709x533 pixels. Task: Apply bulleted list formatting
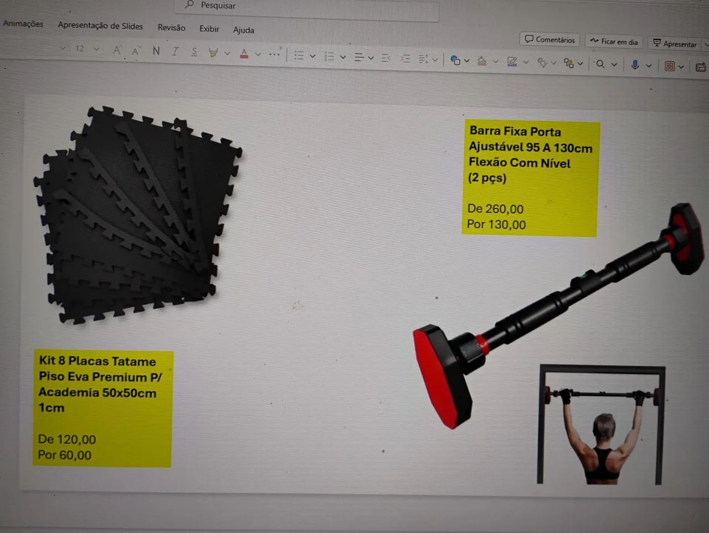coord(299,55)
